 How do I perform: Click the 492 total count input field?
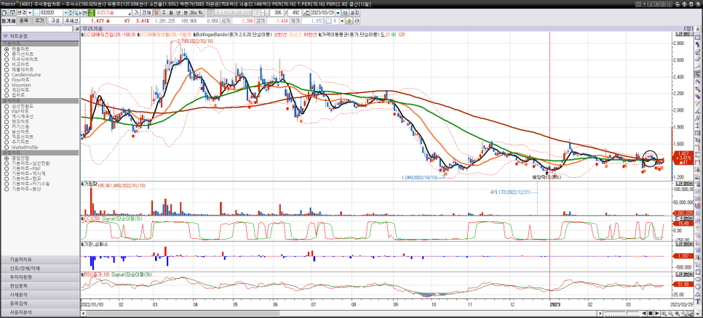295,13
